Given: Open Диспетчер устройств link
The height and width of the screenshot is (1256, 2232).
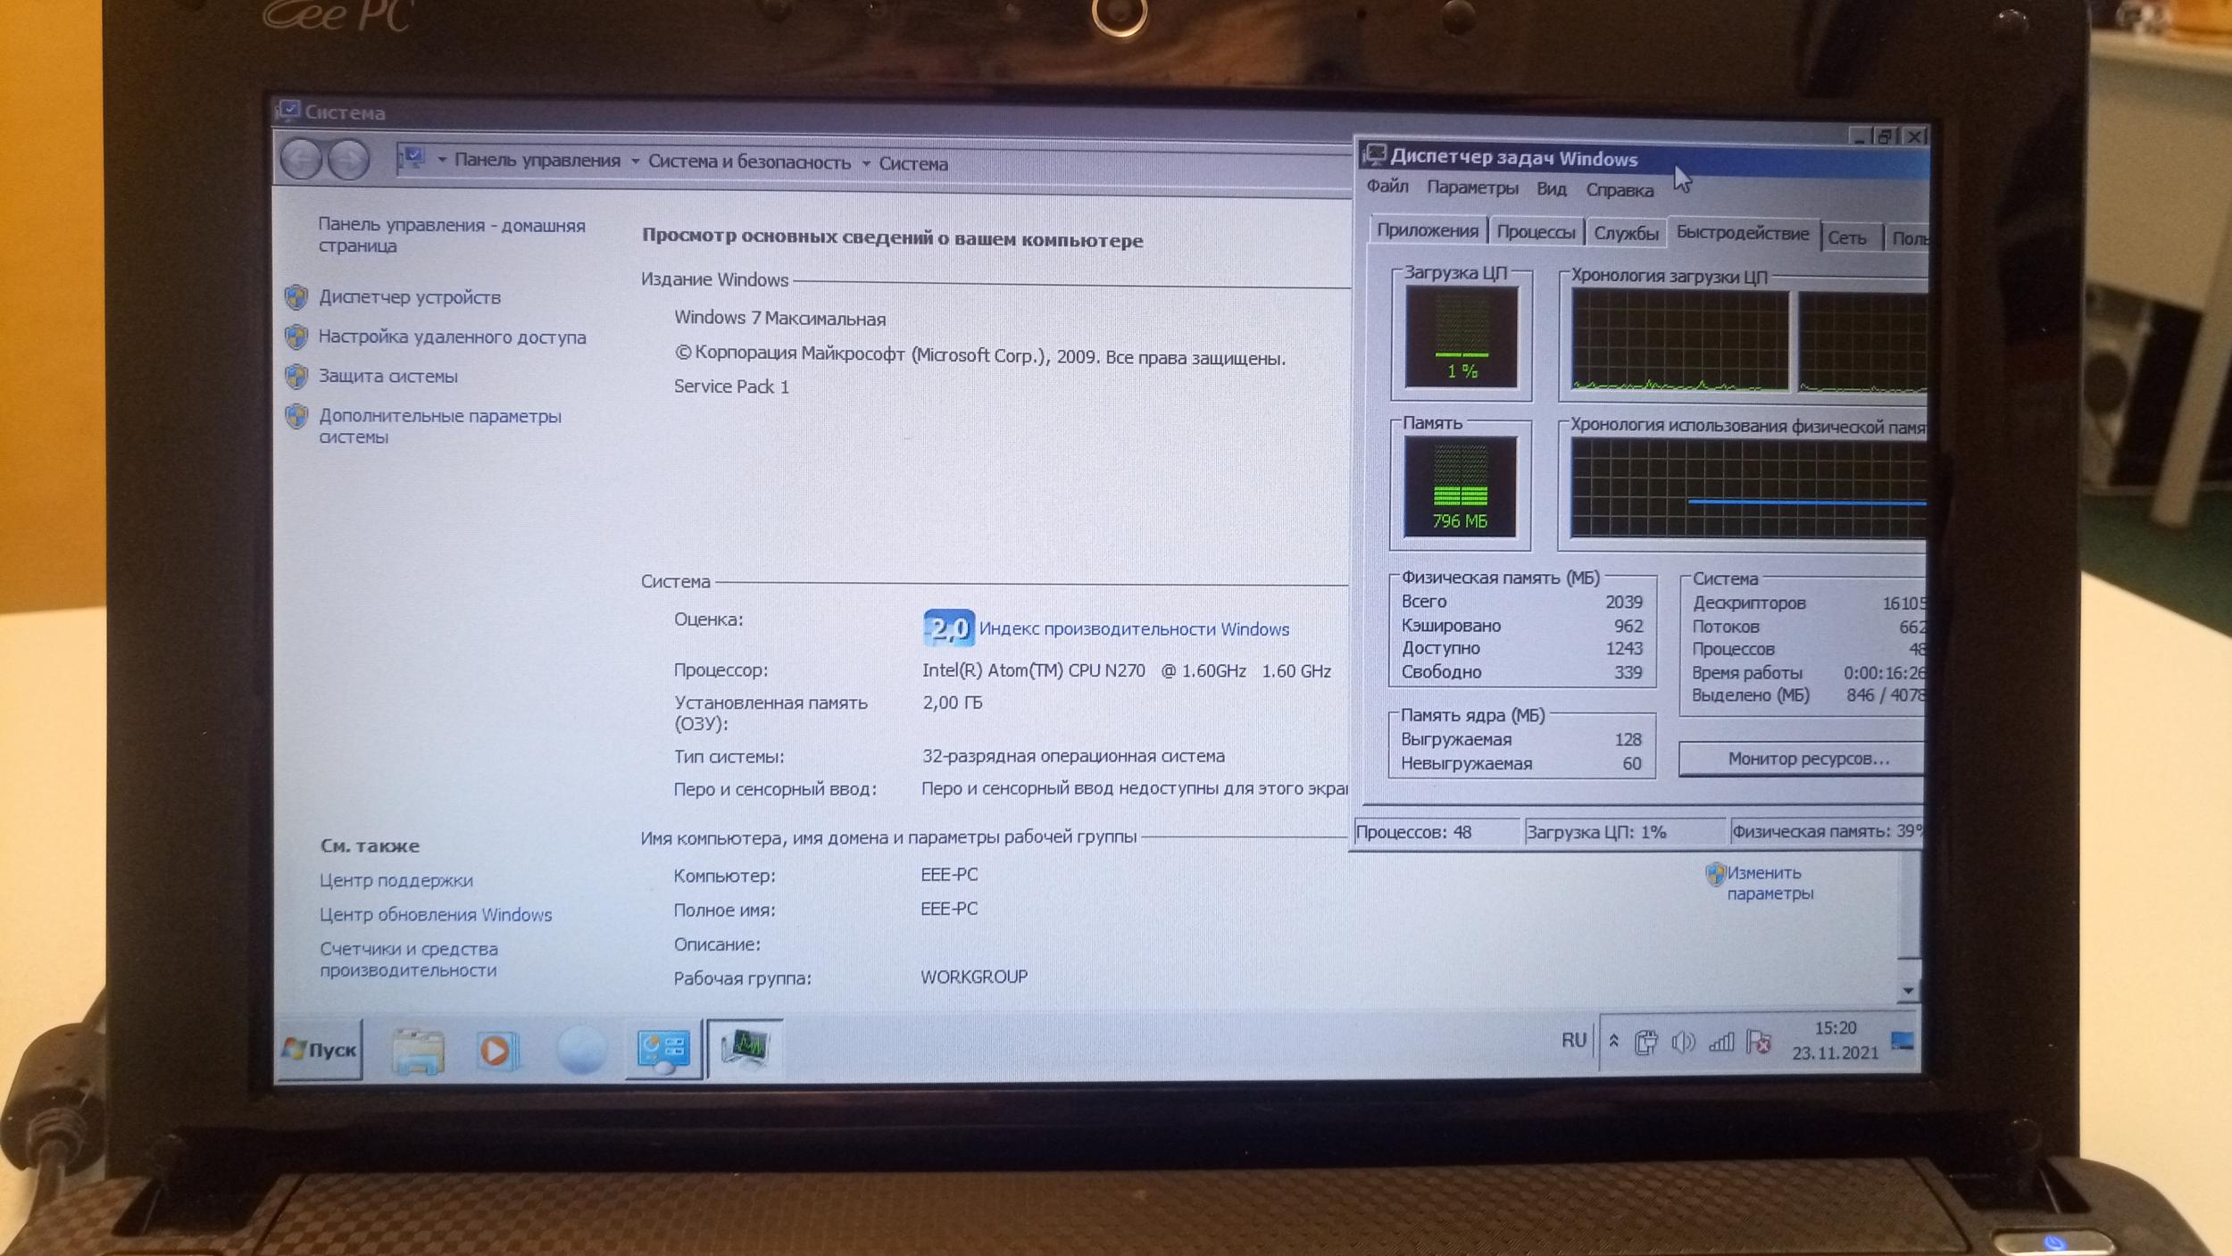Looking at the screenshot, I should pos(410,297).
